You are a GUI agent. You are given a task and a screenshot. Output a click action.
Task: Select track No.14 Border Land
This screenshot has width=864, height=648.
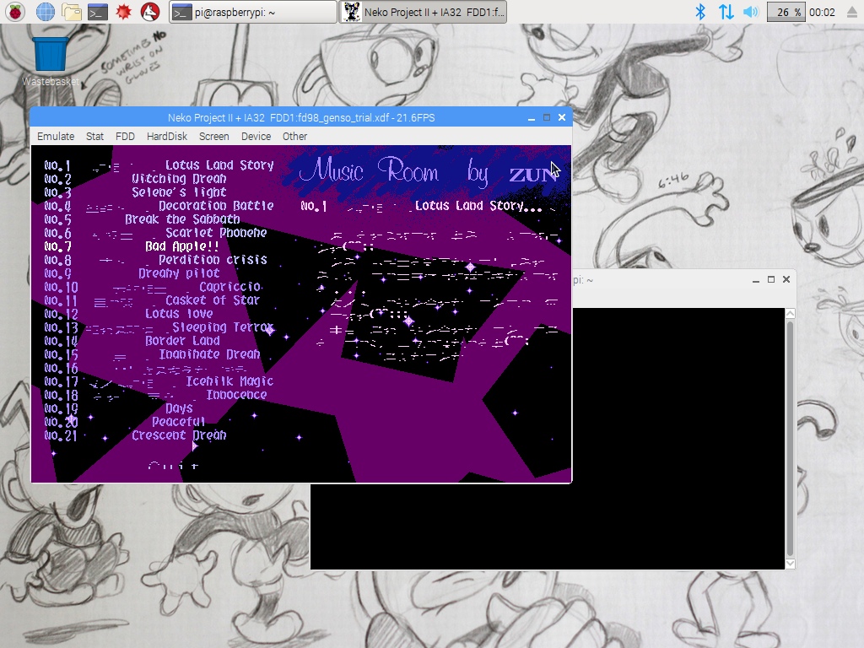click(132, 341)
